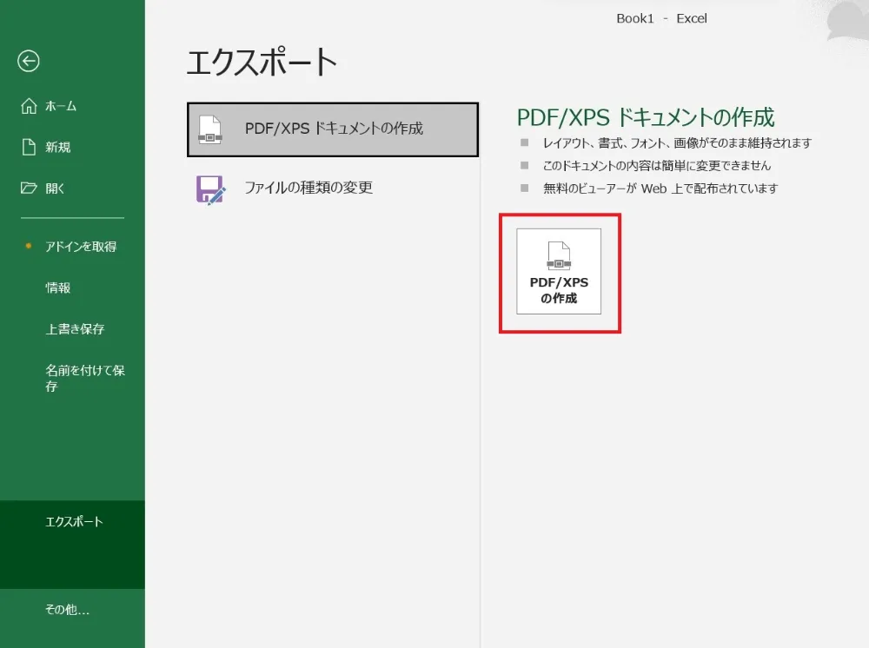869x648 pixels.
Task: Click the back arrow icon in sidebar
Action: point(29,61)
